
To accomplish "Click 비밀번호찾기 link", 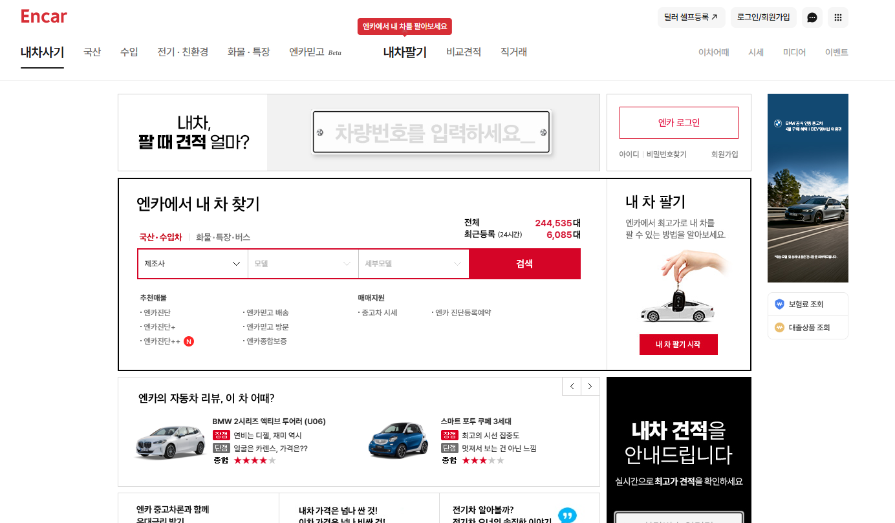I will 667,155.
